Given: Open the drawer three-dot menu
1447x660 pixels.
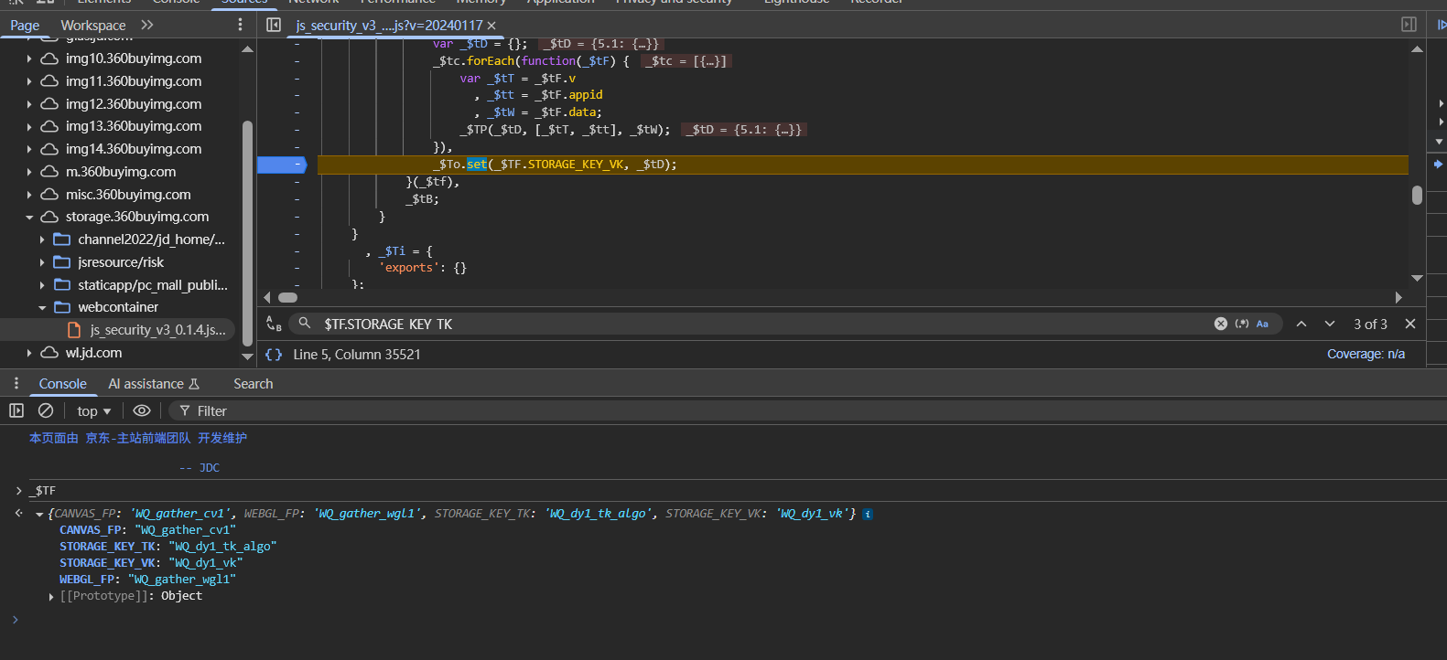Looking at the screenshot, I should tap(16, 384).
